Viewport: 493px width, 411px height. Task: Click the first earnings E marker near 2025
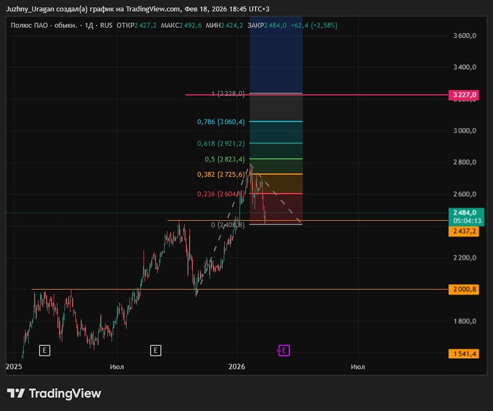[44, 350]
